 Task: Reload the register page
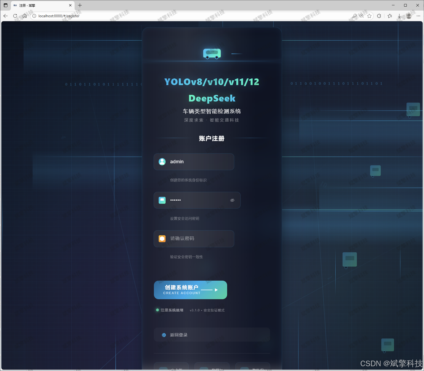click(x=15, y=16)
